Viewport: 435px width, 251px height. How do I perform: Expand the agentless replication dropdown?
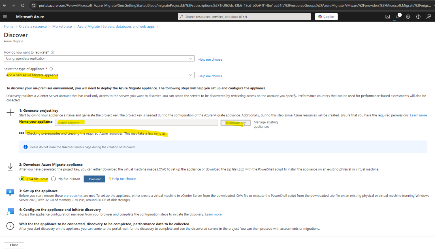coord(99,58)
